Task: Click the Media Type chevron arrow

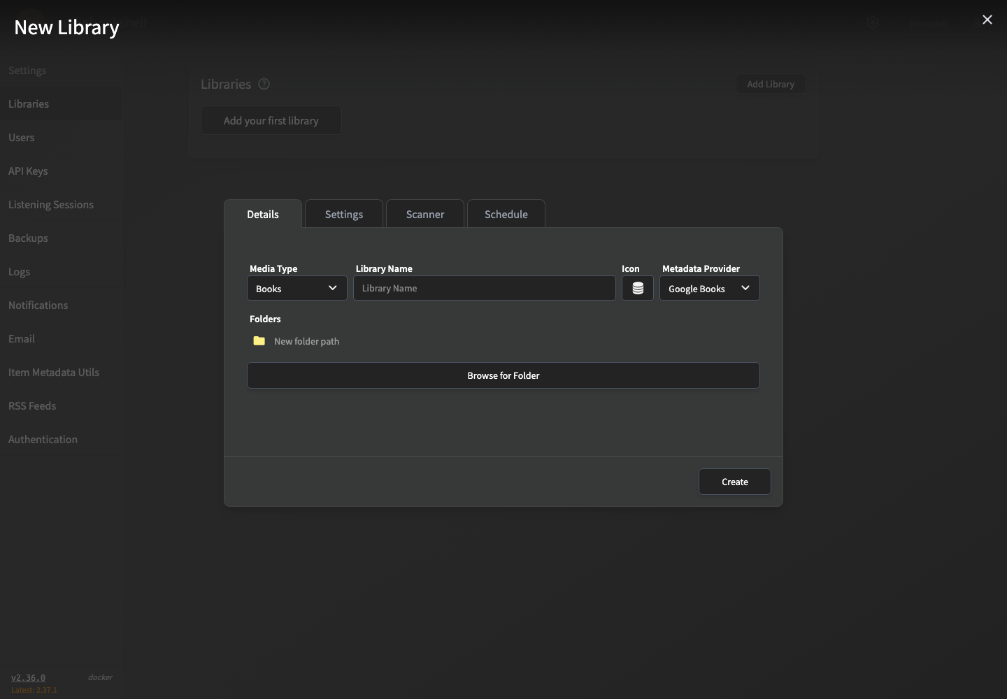Action: tap(333, 288)
